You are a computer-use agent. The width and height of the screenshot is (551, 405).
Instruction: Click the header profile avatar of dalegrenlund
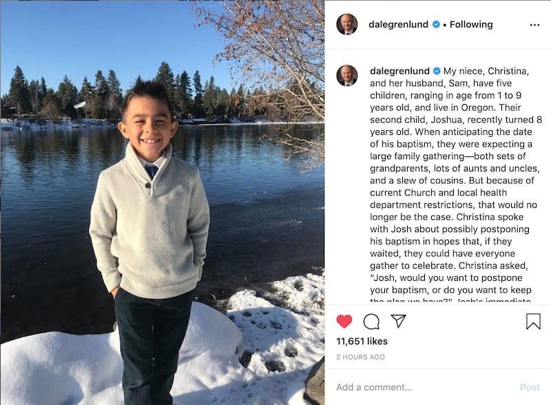click(x=347, y=24)
